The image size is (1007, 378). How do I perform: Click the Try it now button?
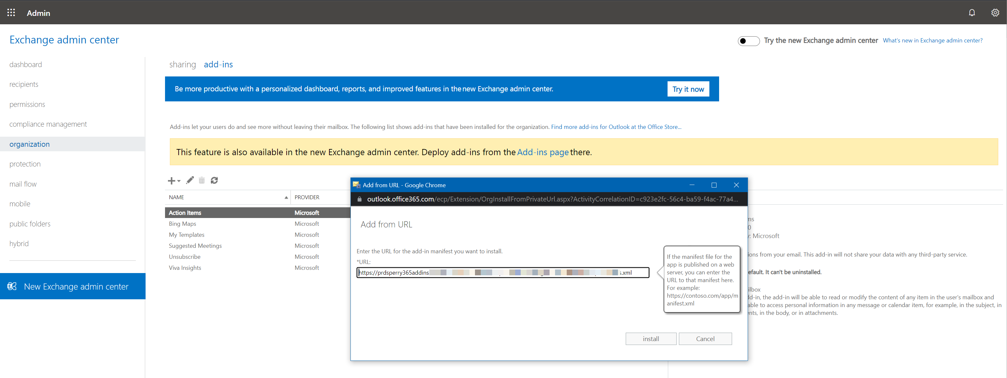tap(688, 89)
